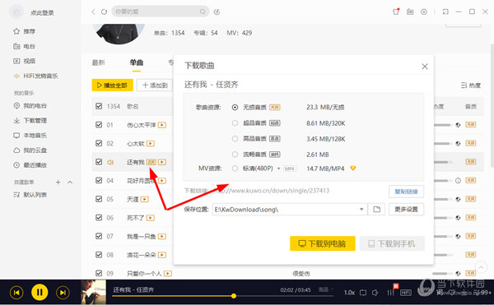Collapse the 自建歌单 section chevron

click(x=70, y=182)
